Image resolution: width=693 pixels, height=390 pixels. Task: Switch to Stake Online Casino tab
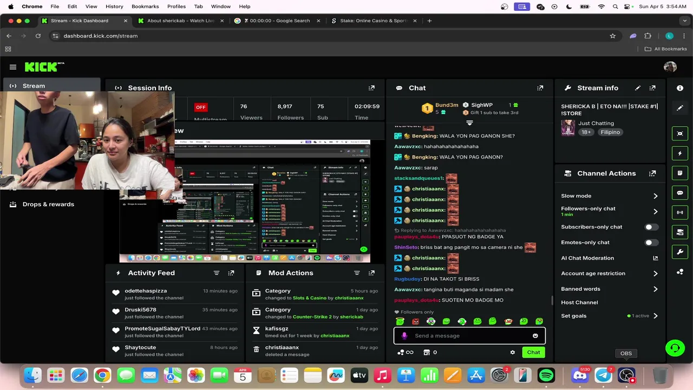[374, 21]
